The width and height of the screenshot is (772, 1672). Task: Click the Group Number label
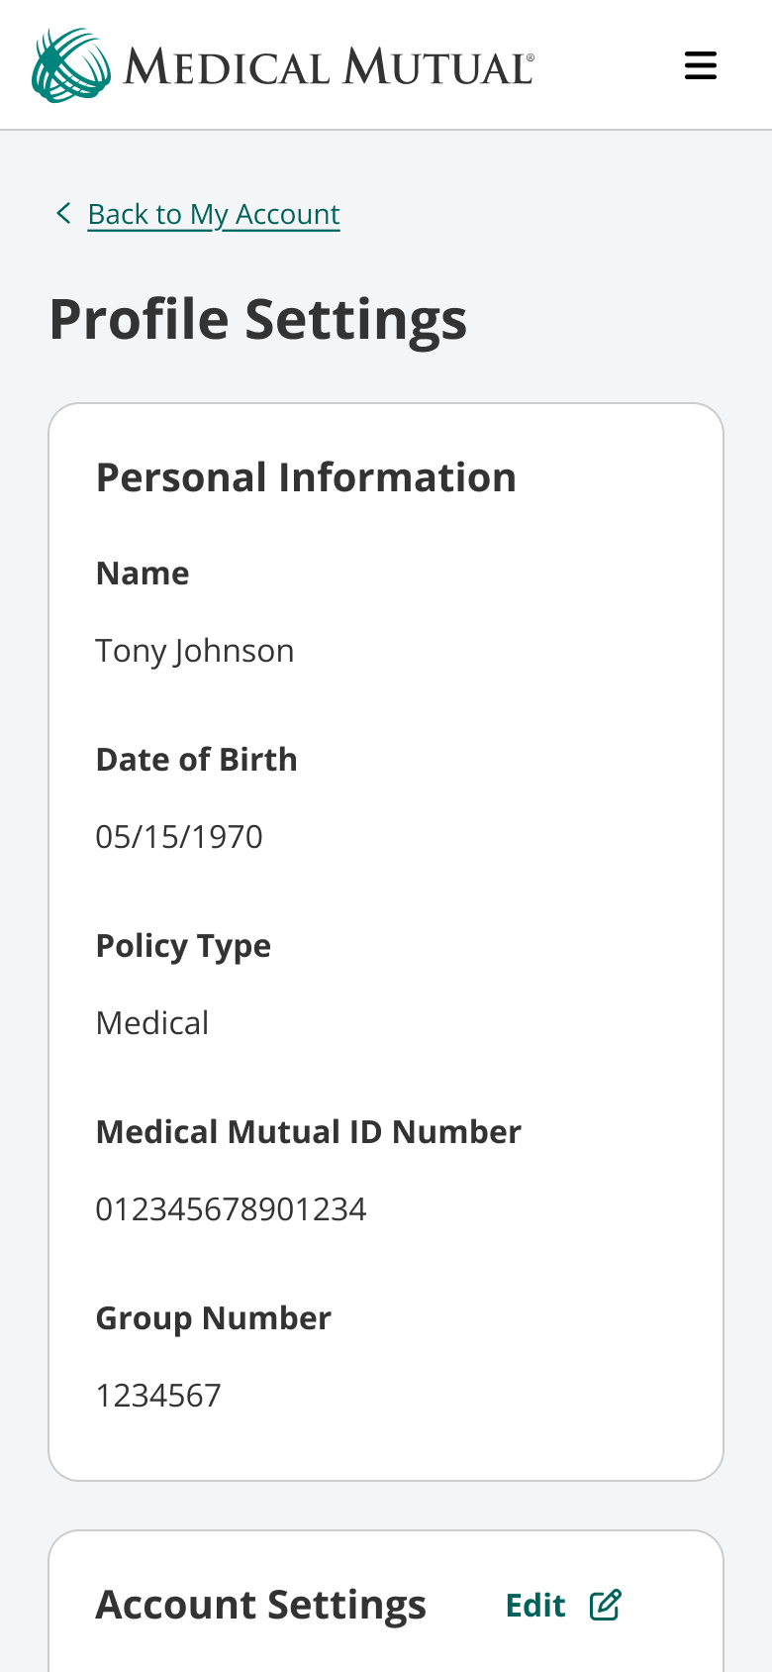tap(214, 1318)
